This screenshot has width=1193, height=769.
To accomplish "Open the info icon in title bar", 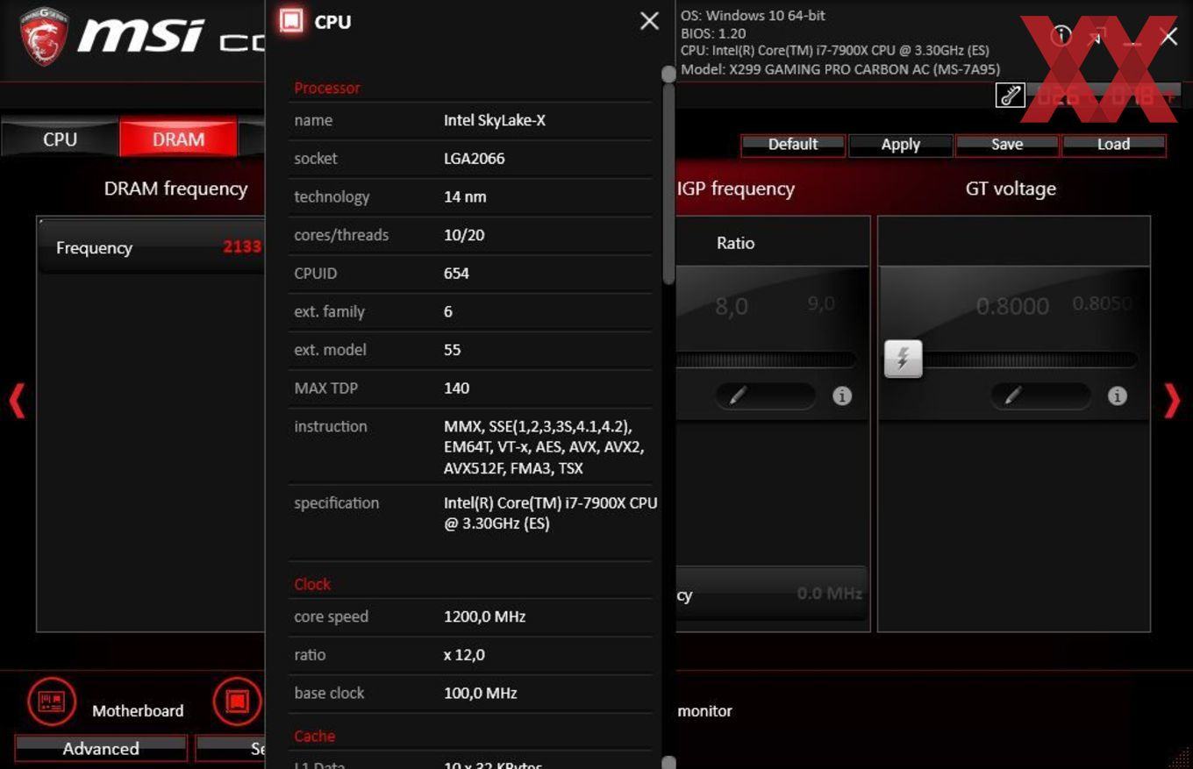I will [1061, 35].
